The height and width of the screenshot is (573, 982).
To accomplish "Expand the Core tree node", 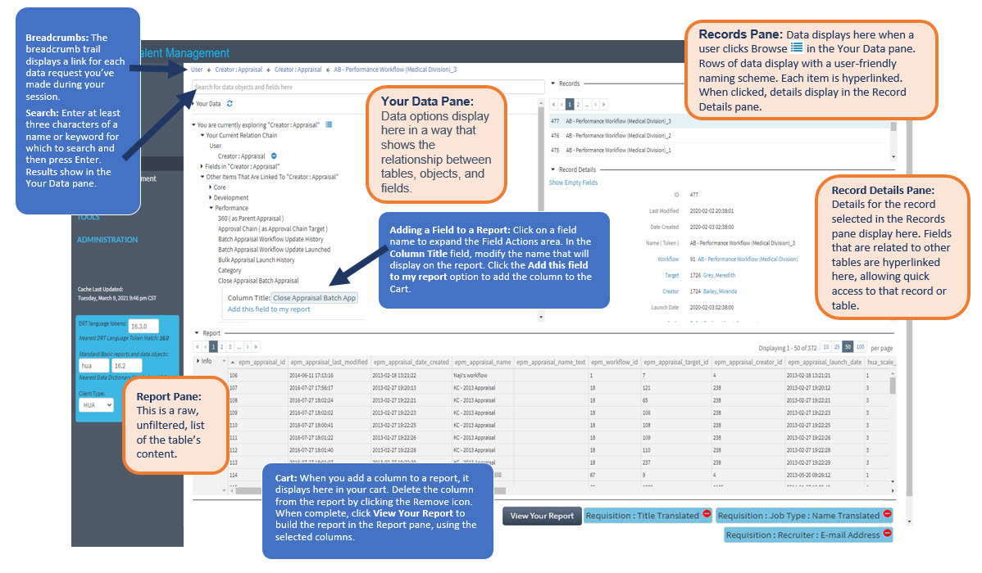I will point(211,187).
